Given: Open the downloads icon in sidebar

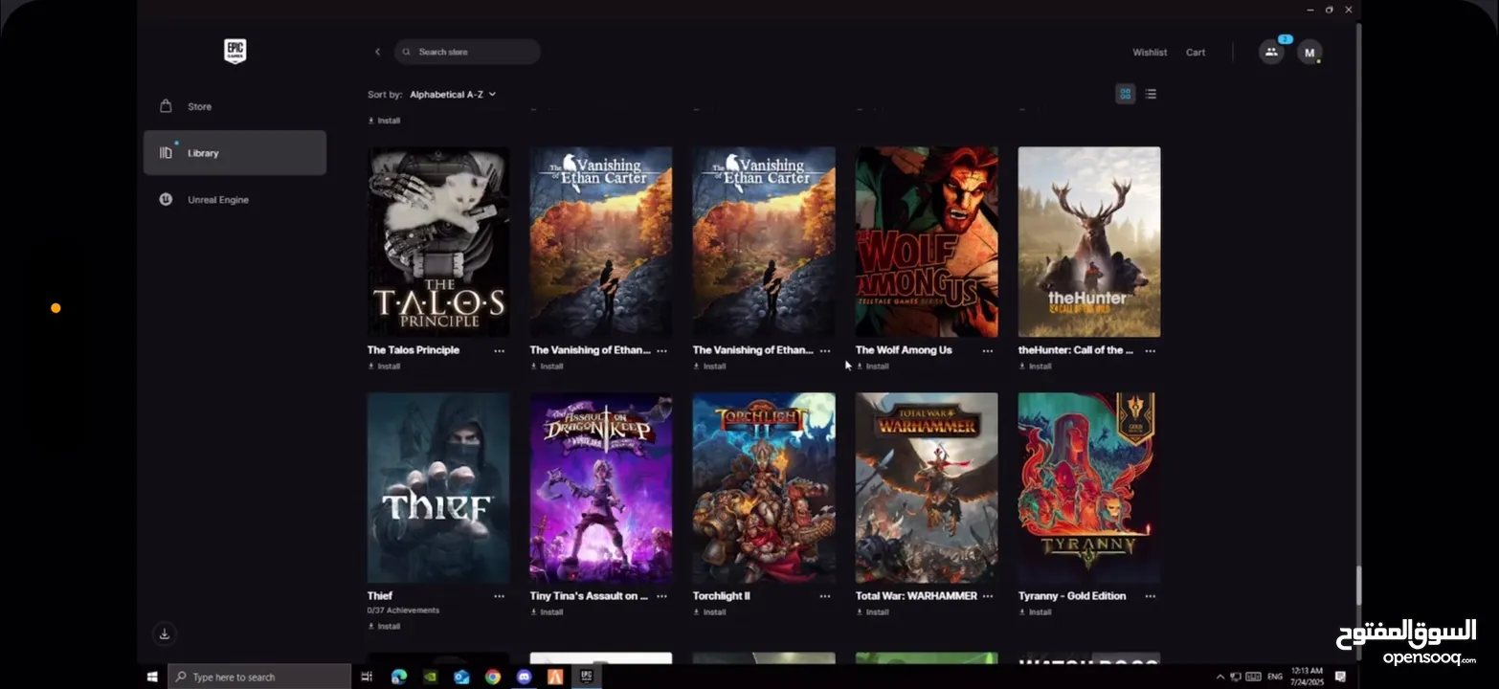Looking at the screenshot, I should tap(165, 633).
